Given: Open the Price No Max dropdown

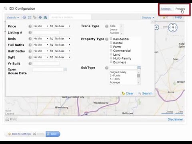Looking at the screenshot, I should coord(62,26).
